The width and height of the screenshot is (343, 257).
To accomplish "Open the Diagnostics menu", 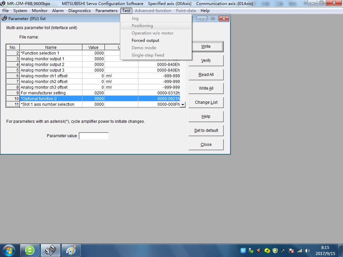I will [79, 11].
